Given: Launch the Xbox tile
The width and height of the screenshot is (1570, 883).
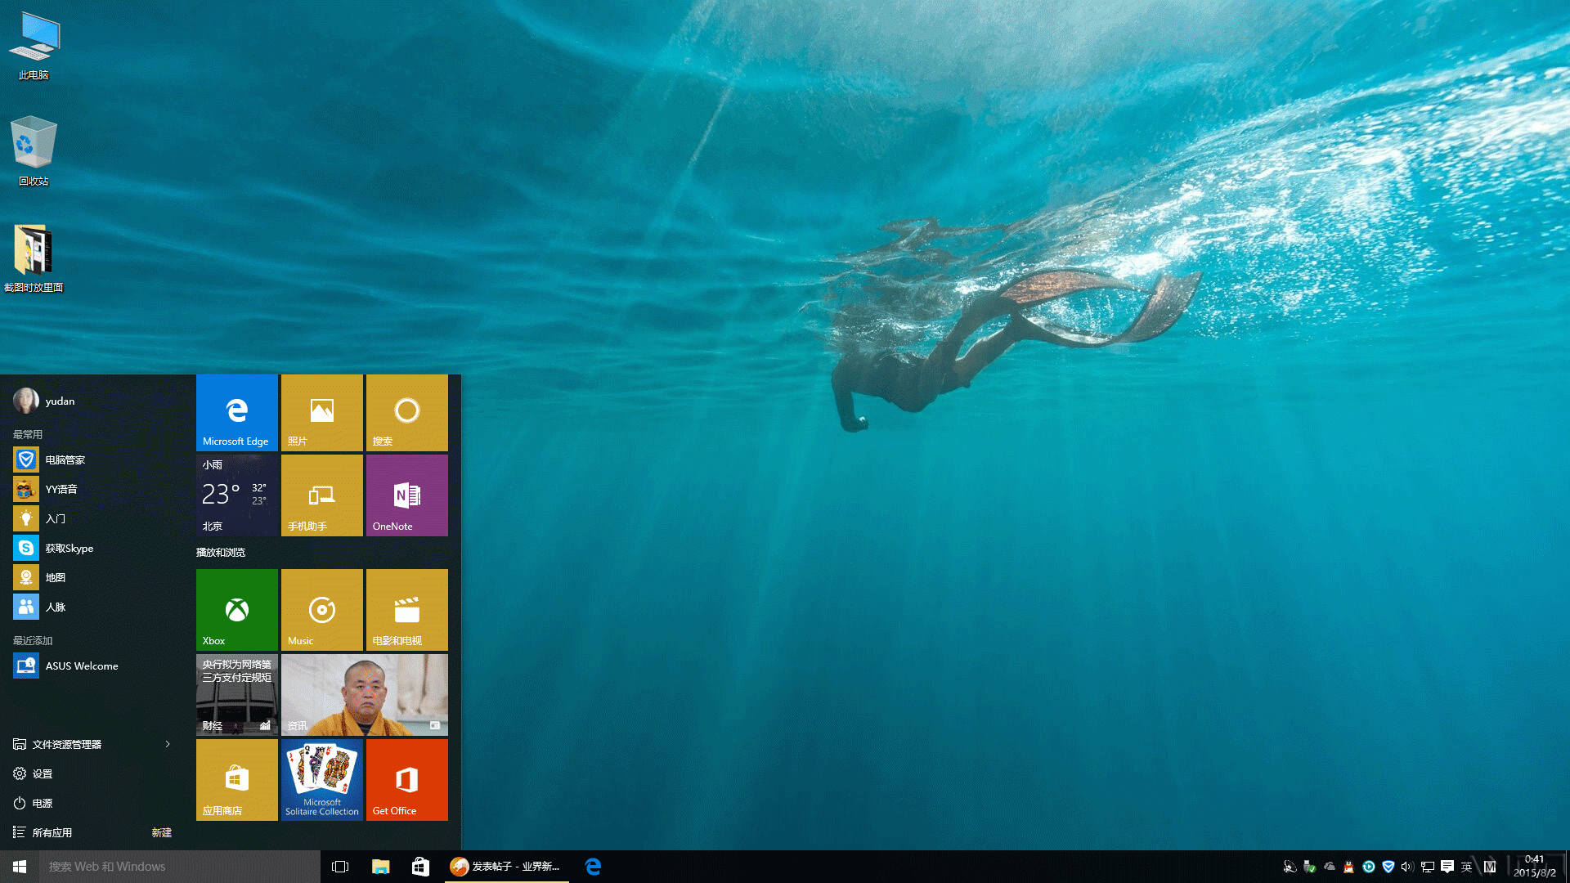Looking at the screenshot, I should [237, 610].
